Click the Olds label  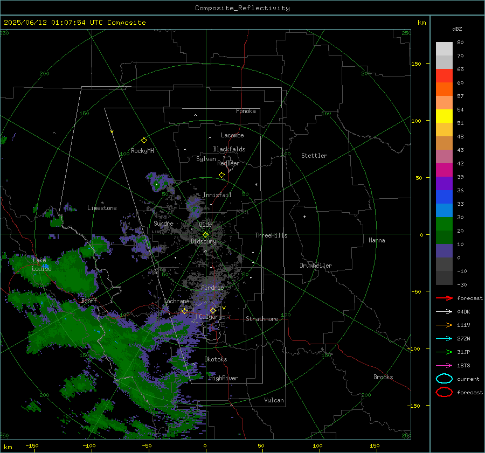click(205, 225)
